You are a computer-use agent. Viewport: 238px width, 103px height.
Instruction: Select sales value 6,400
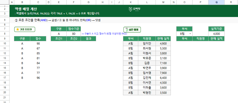163,78
